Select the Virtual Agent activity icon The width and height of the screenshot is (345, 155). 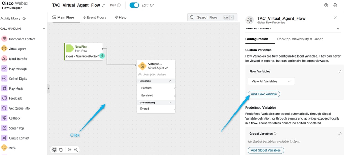4,49
